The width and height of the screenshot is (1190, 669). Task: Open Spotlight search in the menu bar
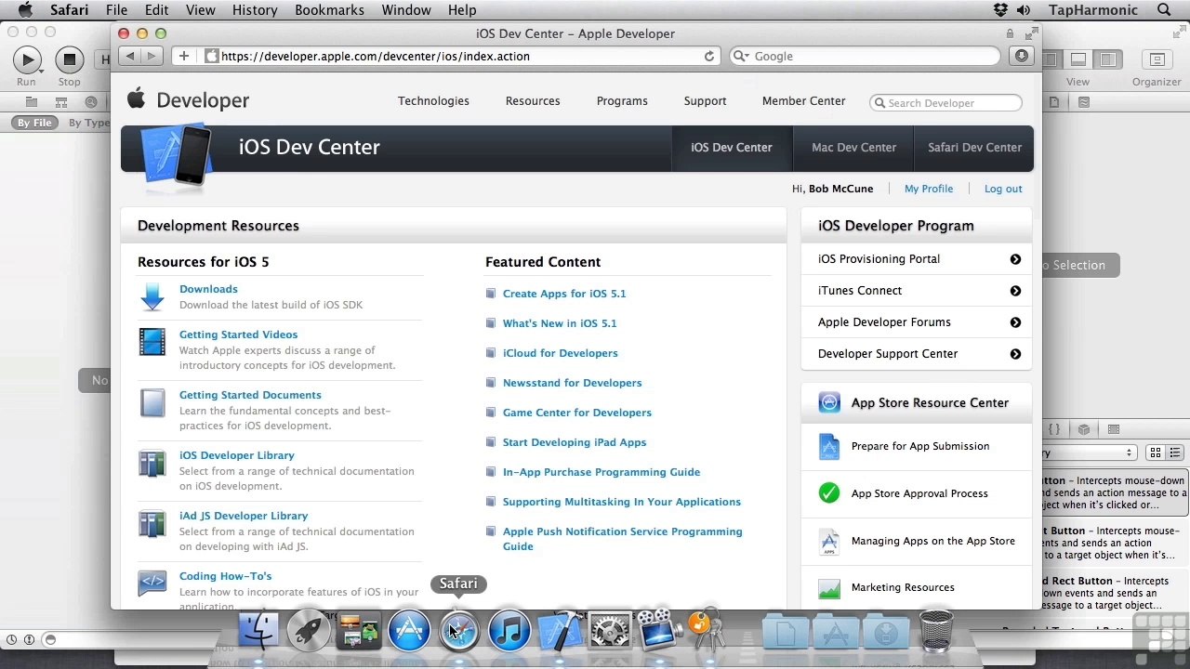(x=1164, y=10)
